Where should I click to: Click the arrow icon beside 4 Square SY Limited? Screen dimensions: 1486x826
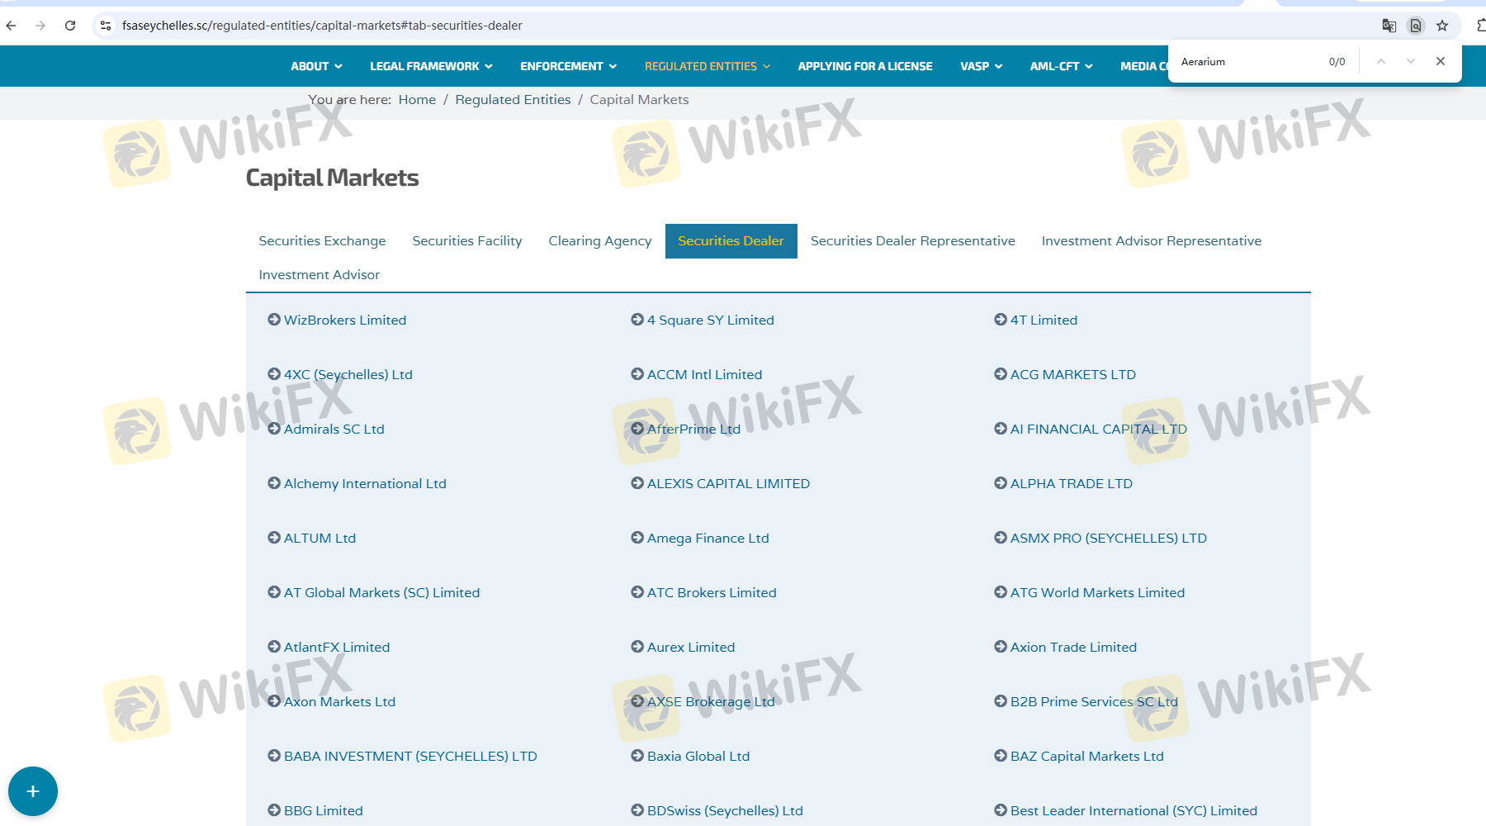click(x=637, y=320)
